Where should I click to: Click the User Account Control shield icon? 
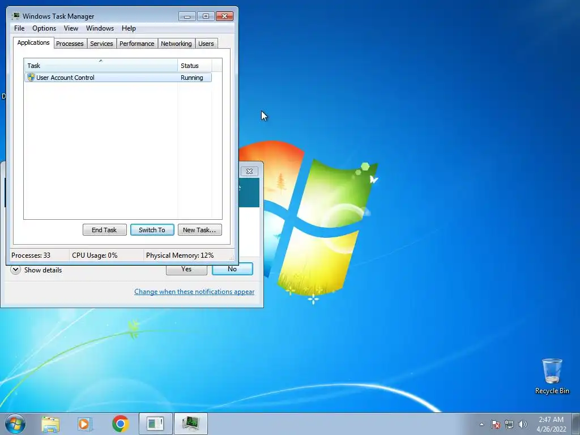click(31, 77)
